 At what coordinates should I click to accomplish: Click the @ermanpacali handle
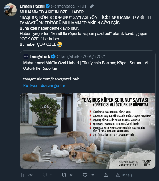(x=64, y=6)
